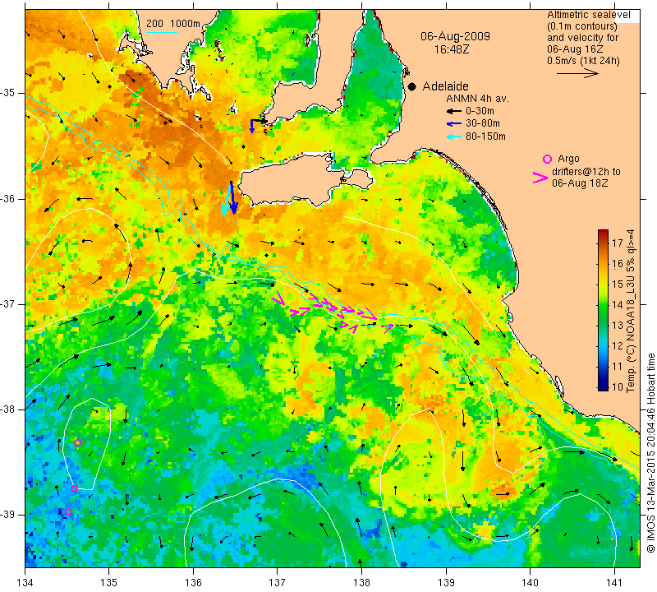Click the 0.5m/s (1kt 24h) scale text

point(583,60)
